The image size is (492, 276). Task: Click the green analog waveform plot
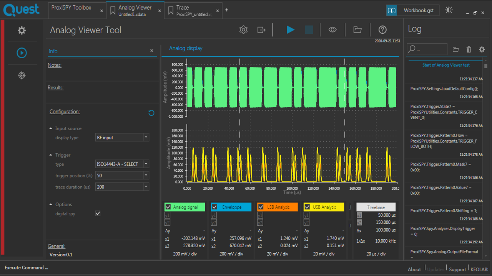pos(291,87)
